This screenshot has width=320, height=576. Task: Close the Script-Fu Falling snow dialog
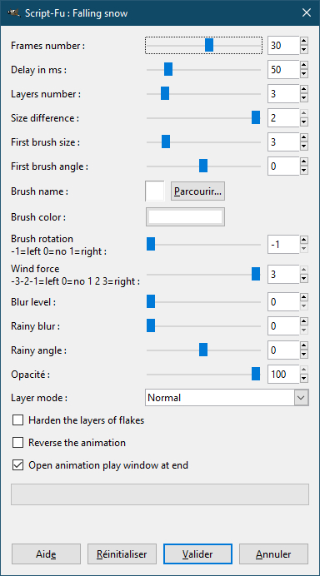[x=307, y=12]
